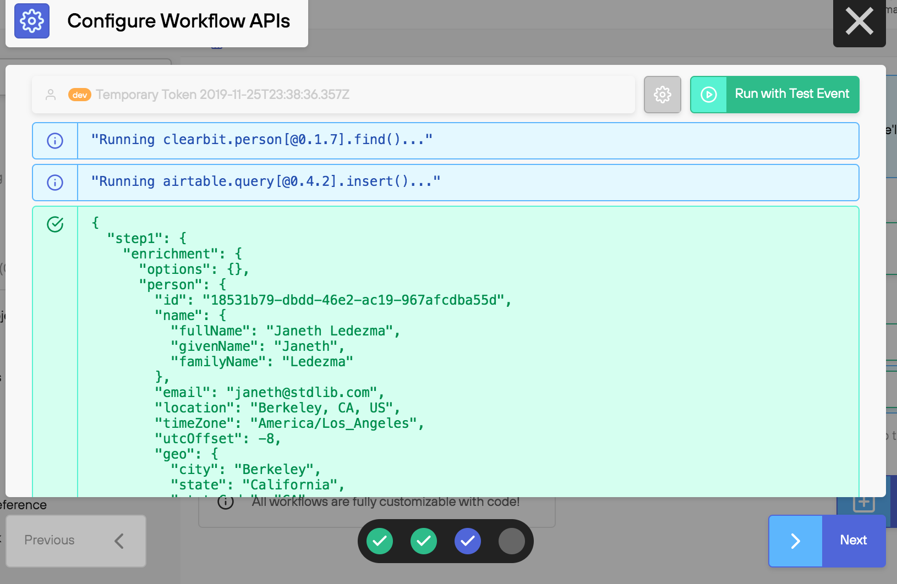897x584 pixels.
Task: Click the airtable.query insert log message
Action: (265, 182)
